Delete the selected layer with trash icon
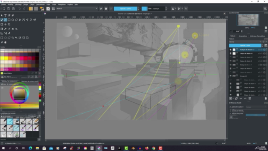268x151 pixels. click(x=265, y=99)
